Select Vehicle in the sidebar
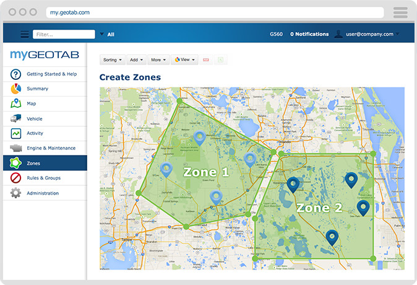417x285 pixels. click(x=45, y=118)
